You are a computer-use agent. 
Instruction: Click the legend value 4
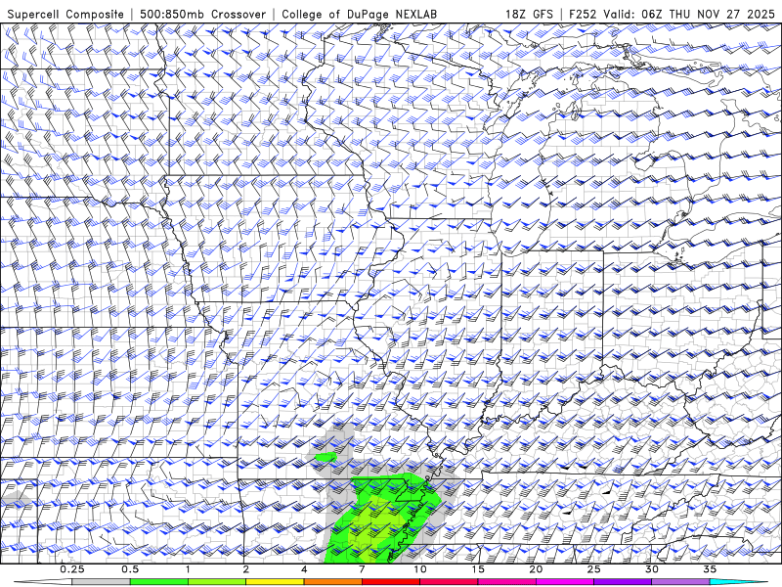304,569
